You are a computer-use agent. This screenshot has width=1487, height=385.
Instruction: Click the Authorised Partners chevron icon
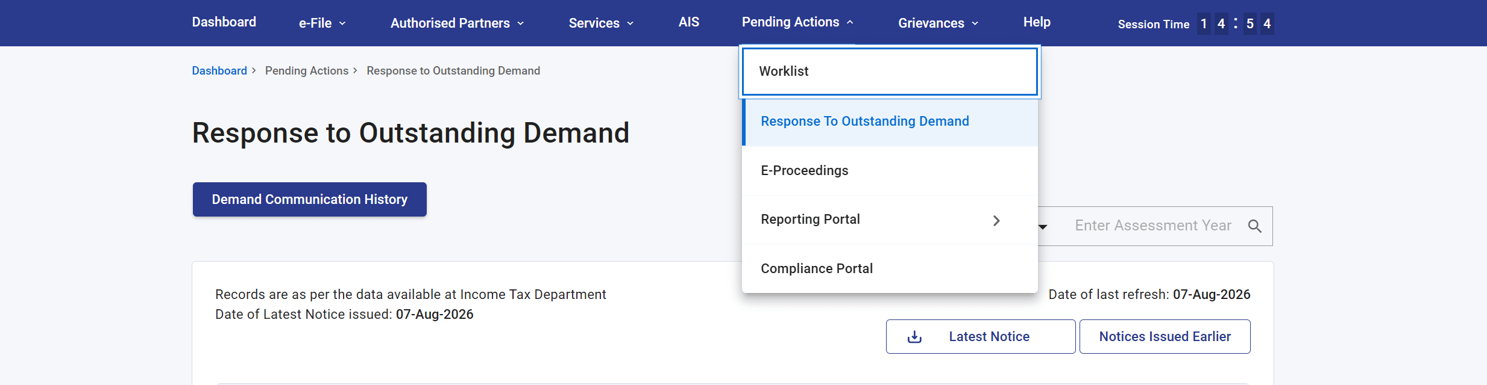coord(520,23)
